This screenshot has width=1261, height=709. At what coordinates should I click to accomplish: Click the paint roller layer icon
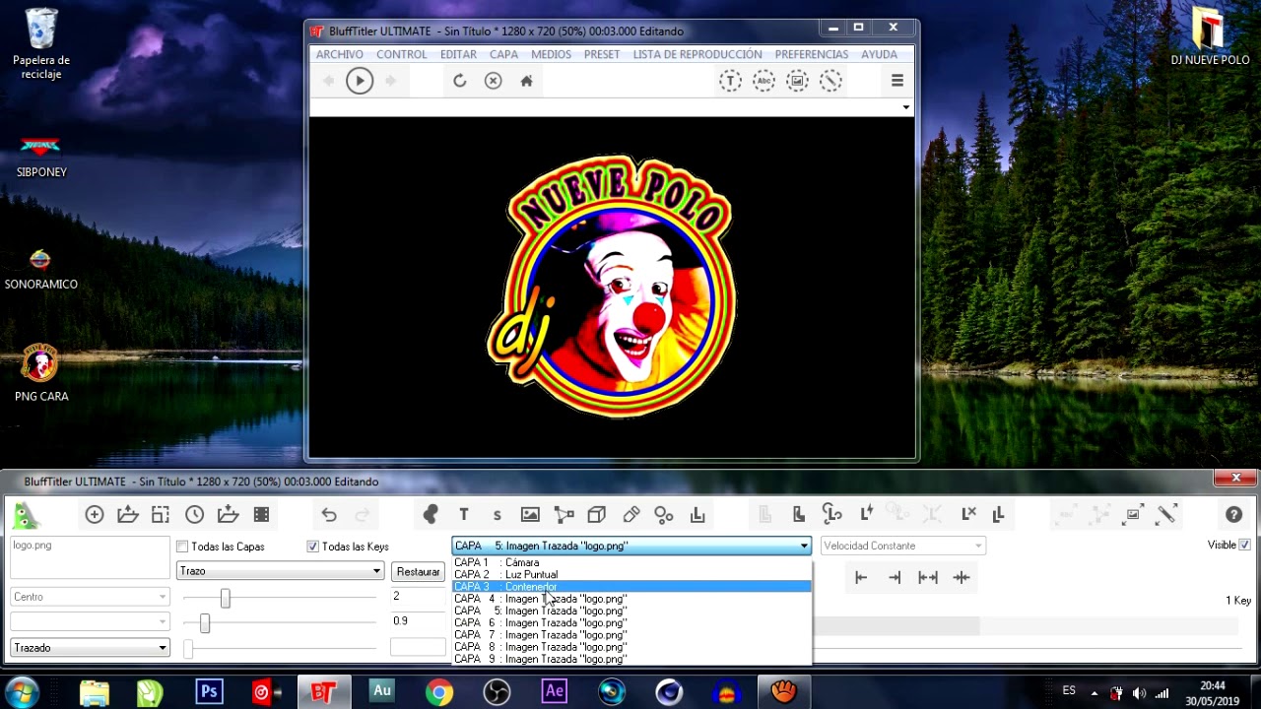(630, 514)
